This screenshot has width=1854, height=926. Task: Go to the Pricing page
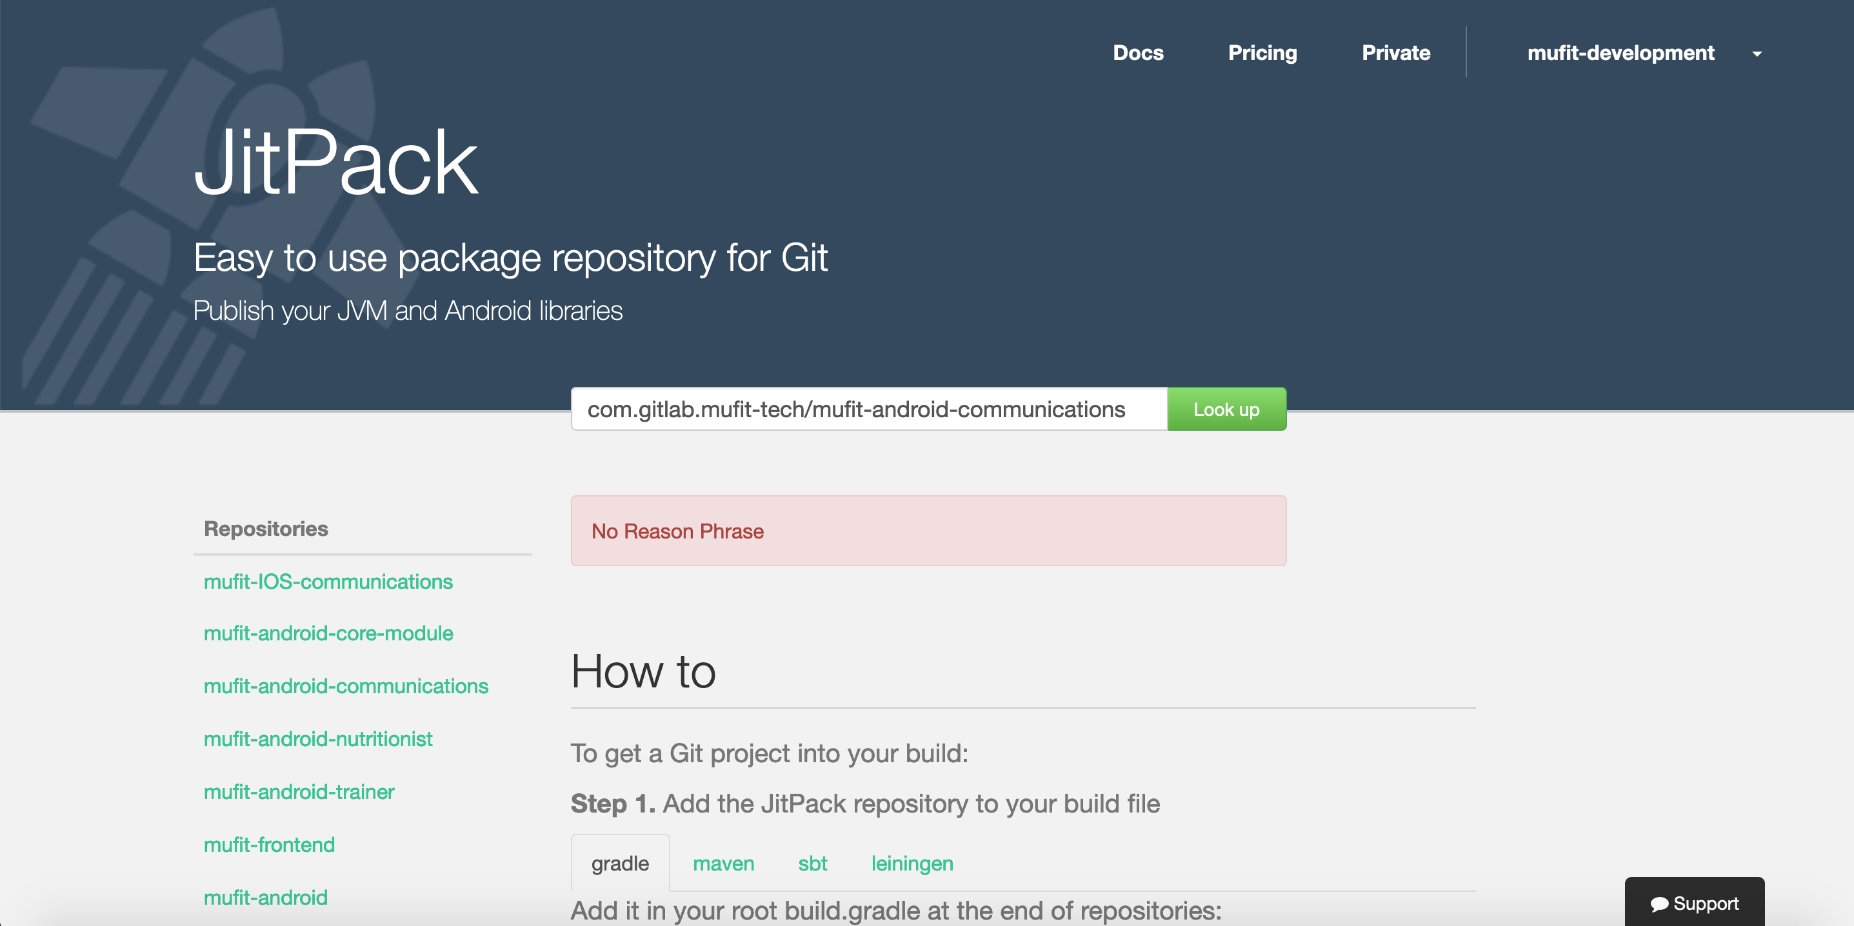[1262, 54]
